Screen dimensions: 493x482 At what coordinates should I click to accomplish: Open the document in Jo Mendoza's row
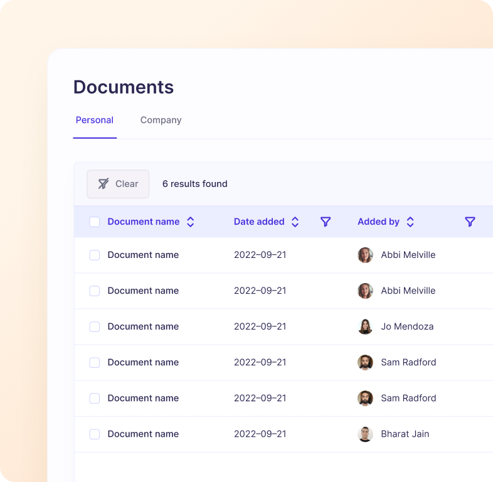(143, 326)
